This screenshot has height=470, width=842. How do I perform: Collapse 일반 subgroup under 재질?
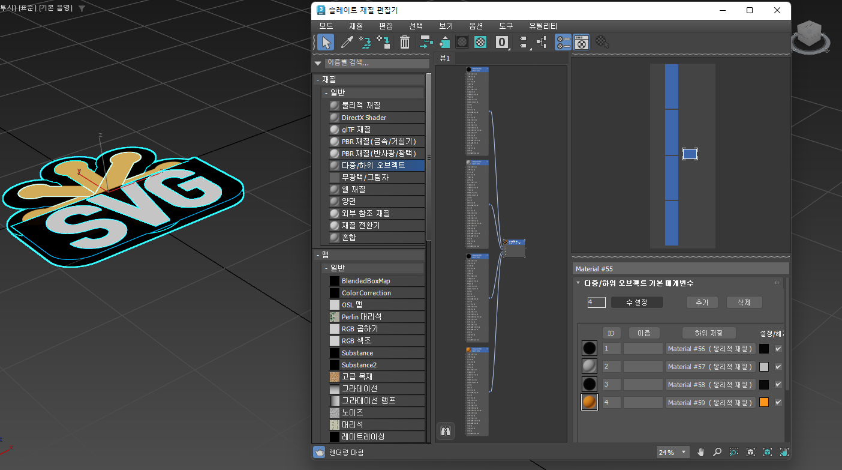326,92
